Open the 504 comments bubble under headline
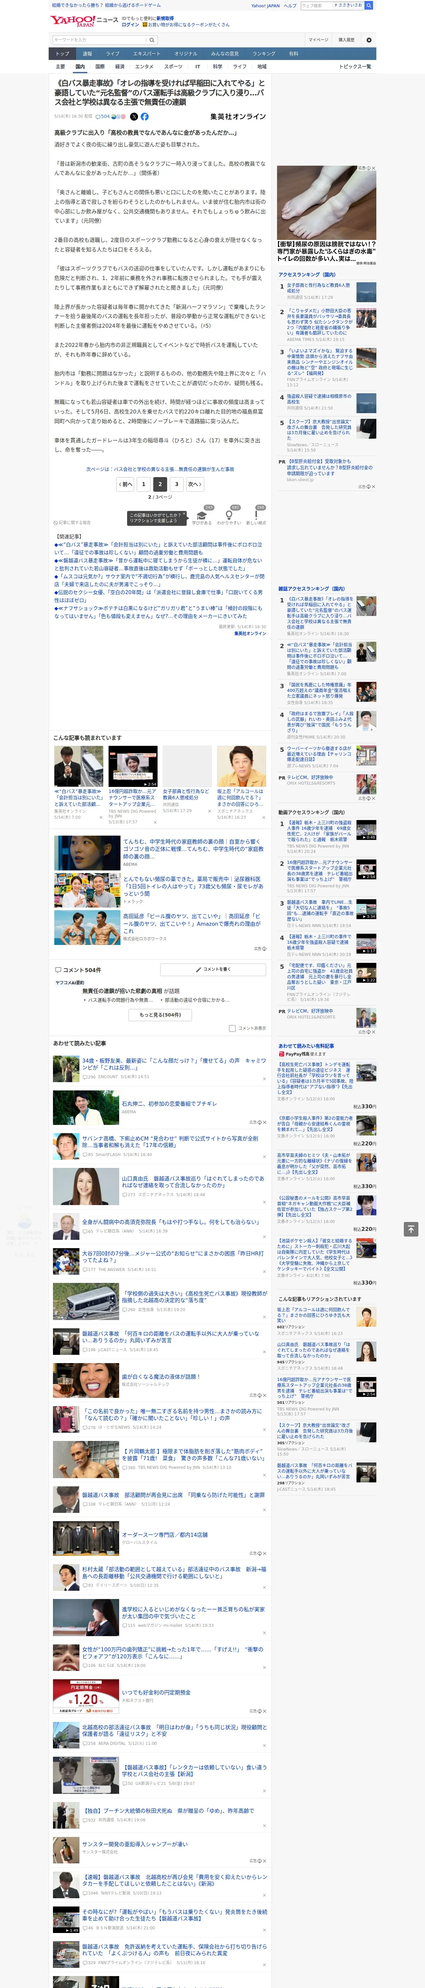This screenshot has width=425, height=1988. coord(102,117)
